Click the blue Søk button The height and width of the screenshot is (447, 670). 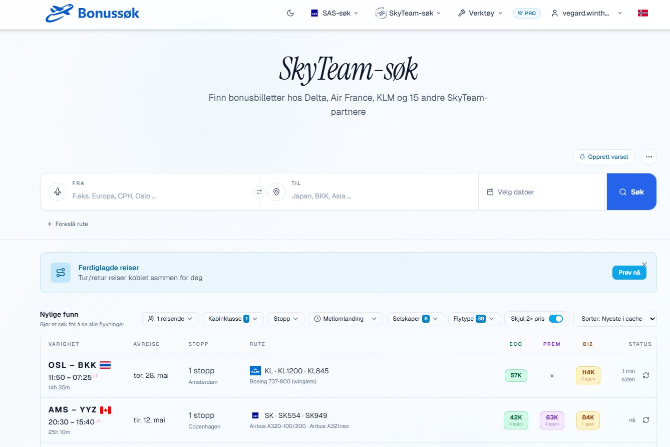click(x=631, y=192)
